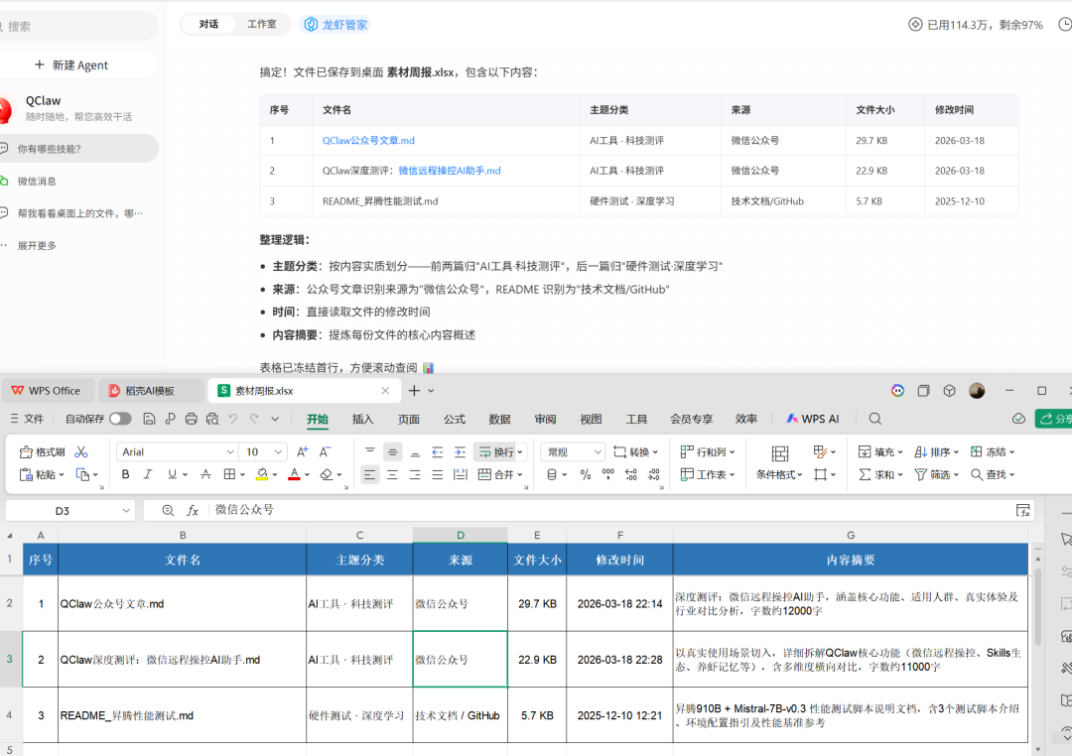The height and width of the screenshot is (756, 1072).
Task: Toggle left horizontal alignment
Action: [370, 474]
